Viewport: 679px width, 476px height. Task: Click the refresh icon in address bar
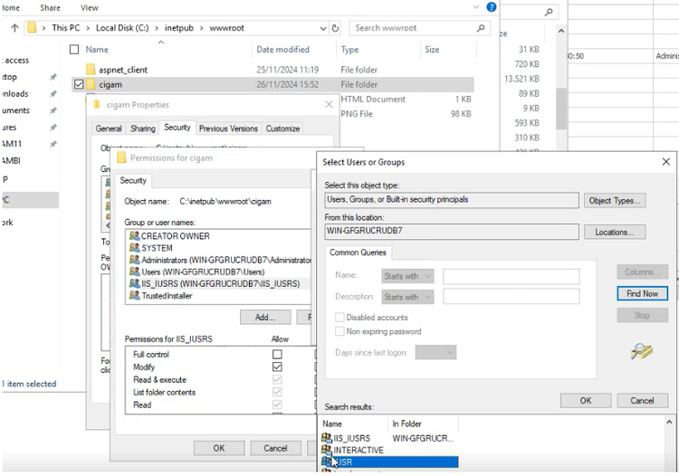[x=335, y=28]
